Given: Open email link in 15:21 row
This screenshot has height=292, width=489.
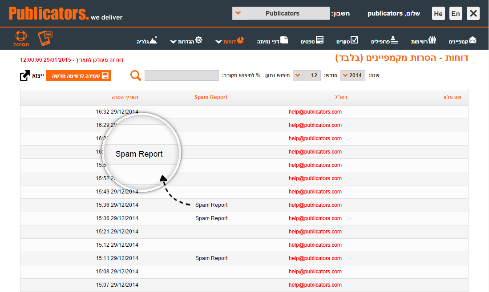Looking at the screenshot, I should [315, 231].
